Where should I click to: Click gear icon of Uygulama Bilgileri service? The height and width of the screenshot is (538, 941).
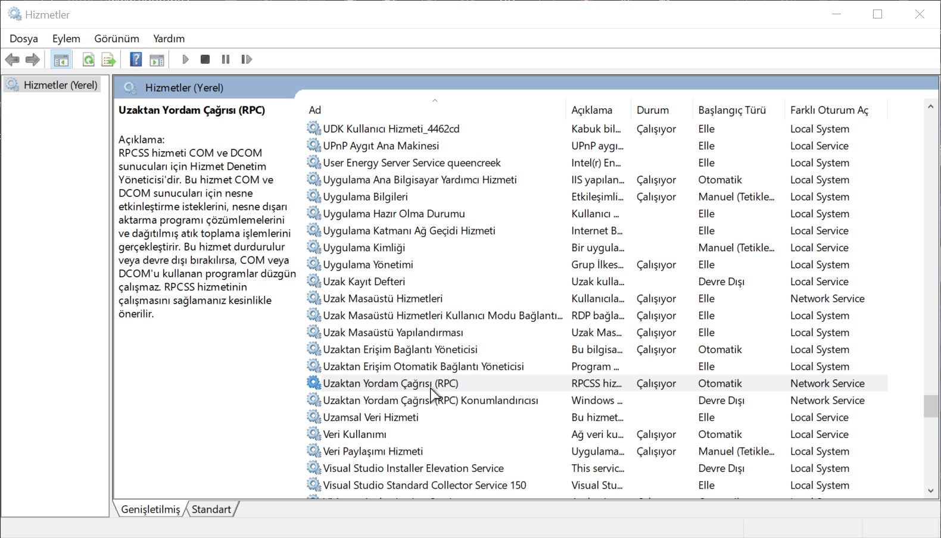314,196
